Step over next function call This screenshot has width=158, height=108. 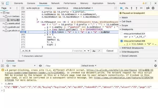click(127, 8)
